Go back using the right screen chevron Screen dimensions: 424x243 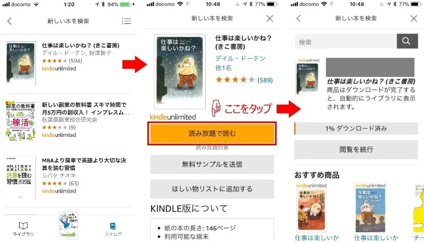coord(298,19)
